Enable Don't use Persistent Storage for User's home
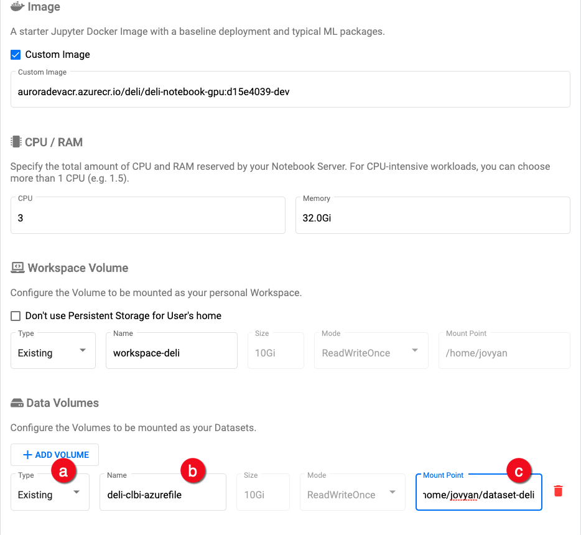 16,315
